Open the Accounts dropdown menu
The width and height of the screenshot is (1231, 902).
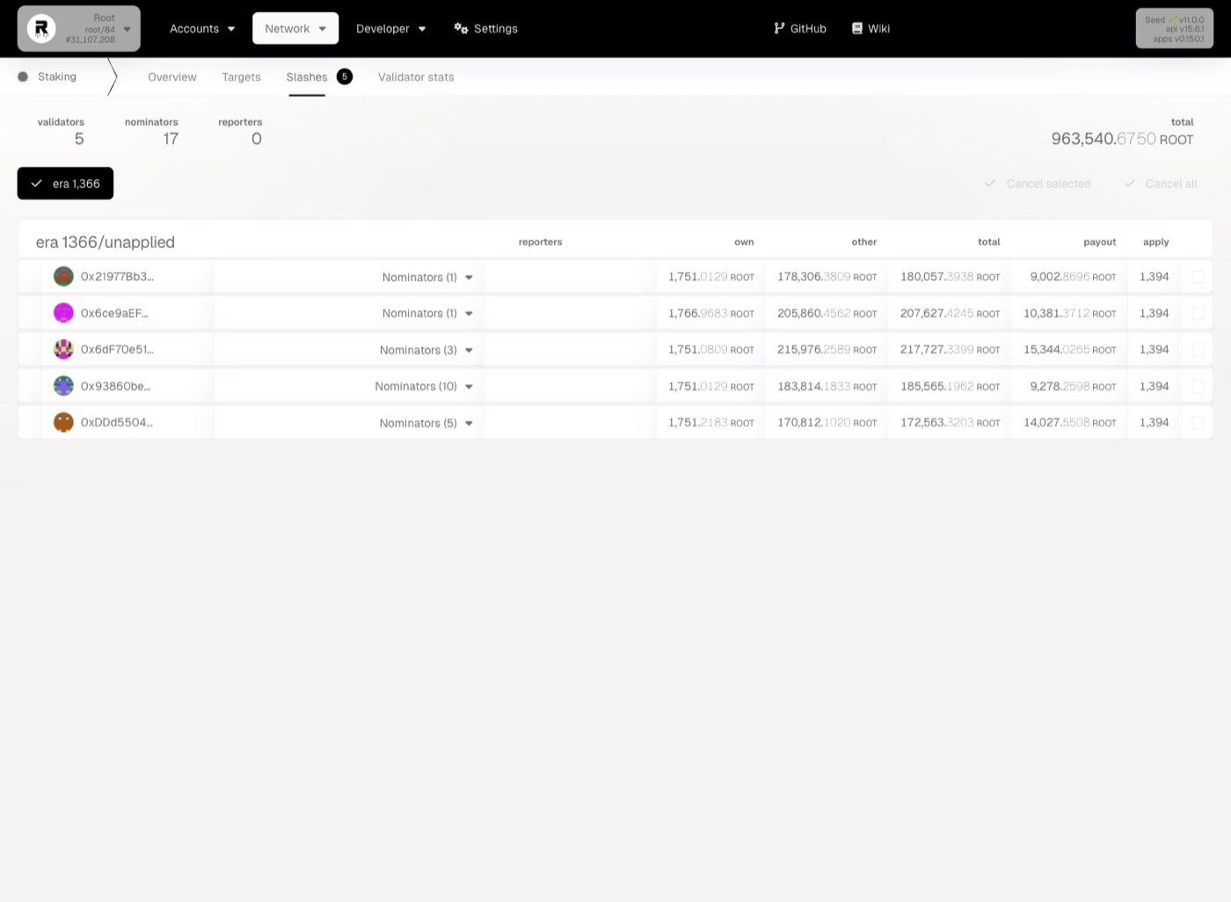pyautogui.click(x=202, y=28)
